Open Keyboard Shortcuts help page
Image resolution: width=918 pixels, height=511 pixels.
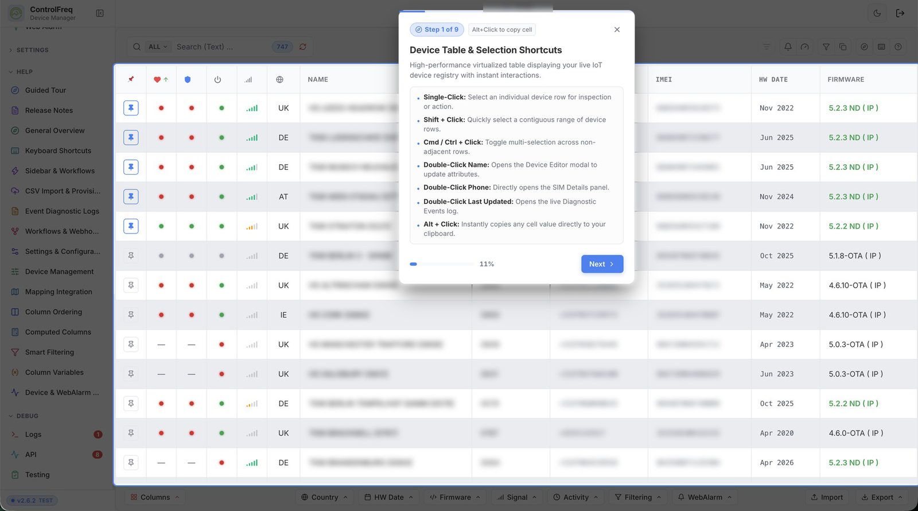click(x=58, y=150)
